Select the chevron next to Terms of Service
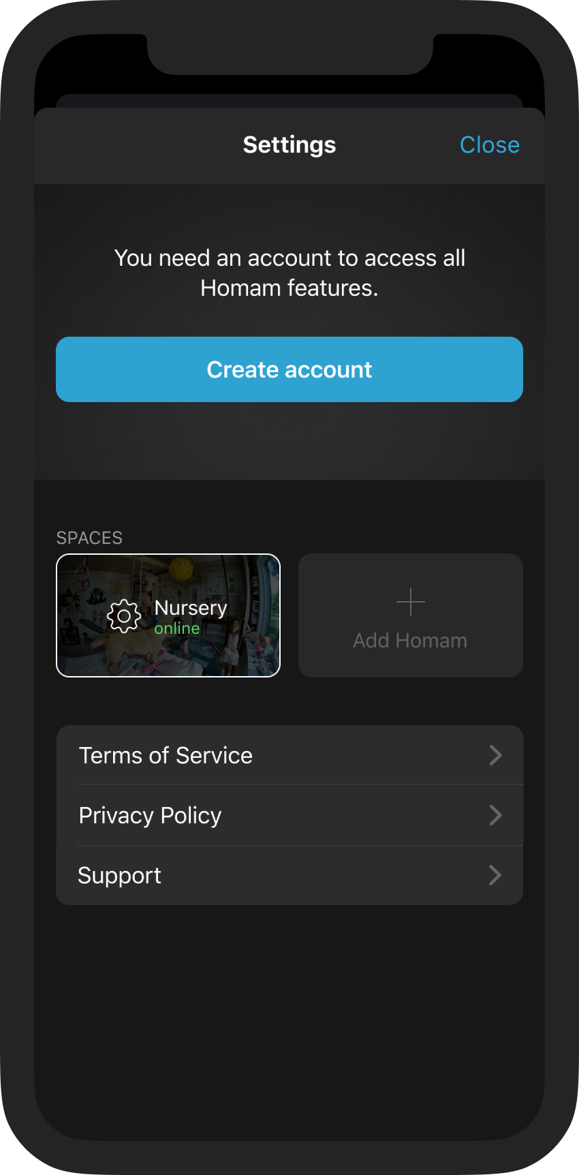The width and height of the screenshot is (579, 1175). 496,755
